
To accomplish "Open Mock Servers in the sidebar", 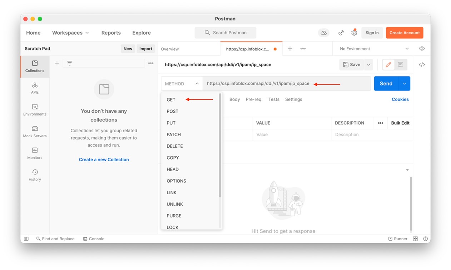I will tap(35, 132).
